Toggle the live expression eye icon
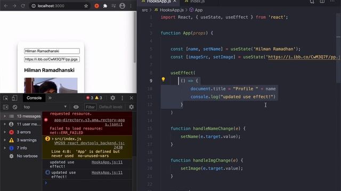Viewport: 341px width, 191px height. (76, 107)
